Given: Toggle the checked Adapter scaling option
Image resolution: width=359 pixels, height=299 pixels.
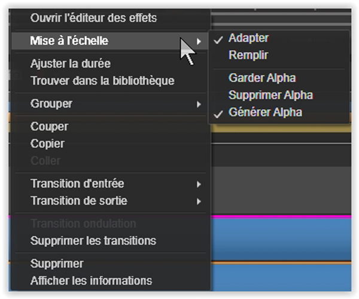Looking at the screenshot, I should 249,38.
